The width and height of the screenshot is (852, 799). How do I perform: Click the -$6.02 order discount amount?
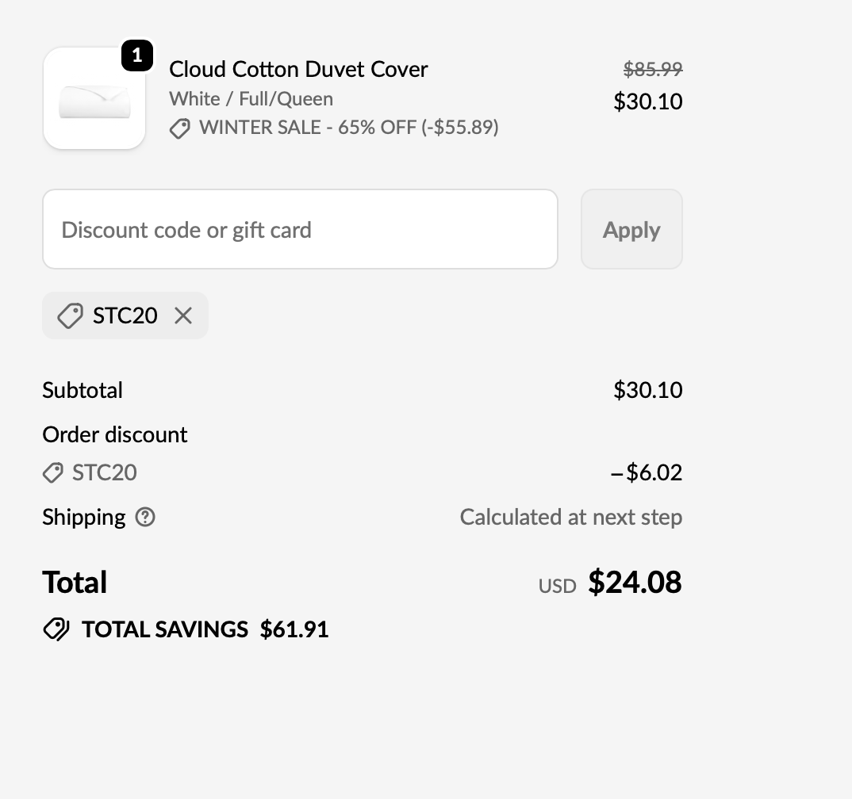647,473
